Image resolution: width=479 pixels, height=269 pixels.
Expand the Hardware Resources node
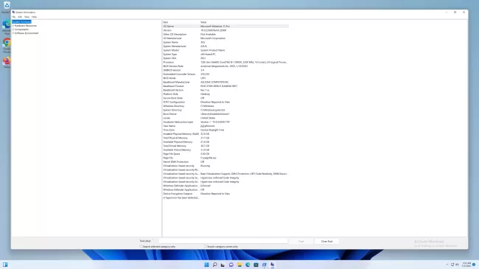tap(13, 26)
